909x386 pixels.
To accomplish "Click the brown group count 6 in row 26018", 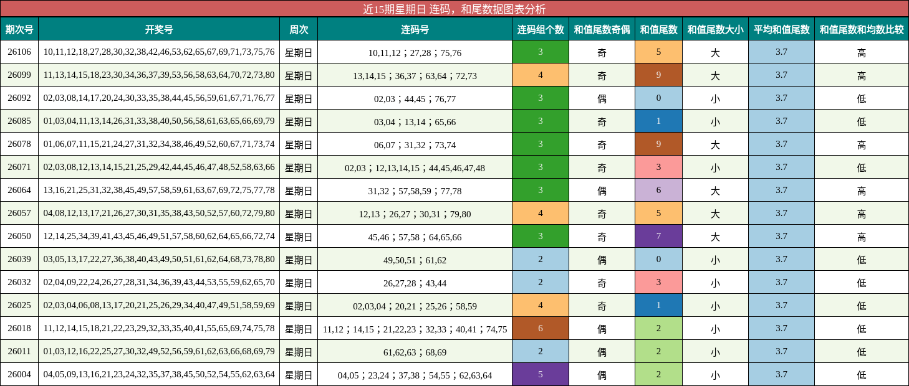I will (541, 328).
